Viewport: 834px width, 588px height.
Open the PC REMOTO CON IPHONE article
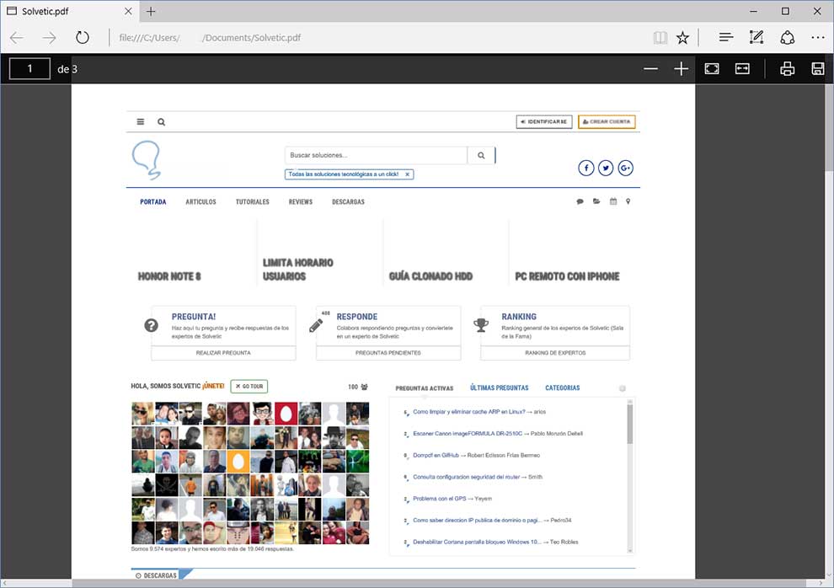click(567, 276)
